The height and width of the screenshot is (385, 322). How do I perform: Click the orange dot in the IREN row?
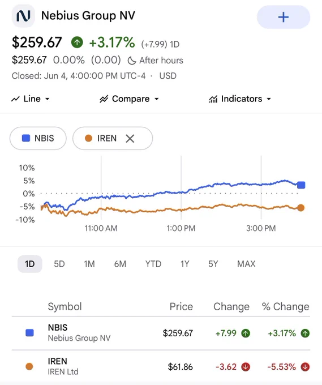tap(29, 366)
